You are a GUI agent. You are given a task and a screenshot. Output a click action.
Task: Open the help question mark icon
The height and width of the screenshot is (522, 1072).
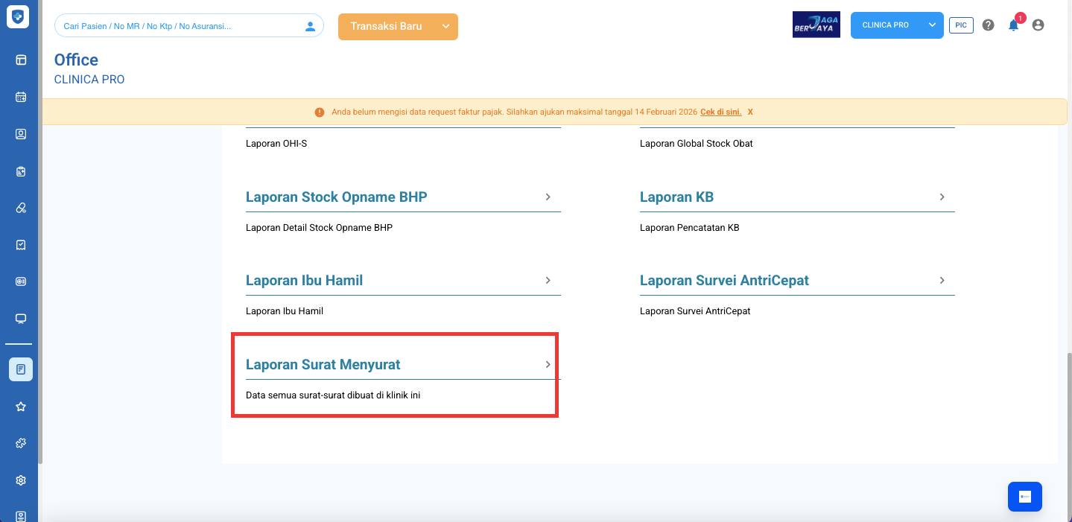click(x=988, y=25)
